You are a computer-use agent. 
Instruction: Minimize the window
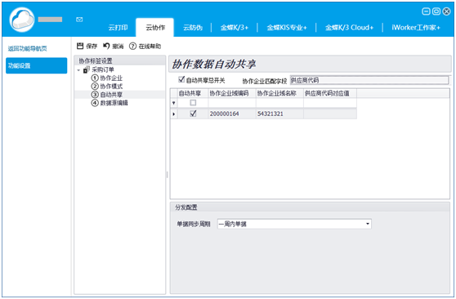(426, 11)
